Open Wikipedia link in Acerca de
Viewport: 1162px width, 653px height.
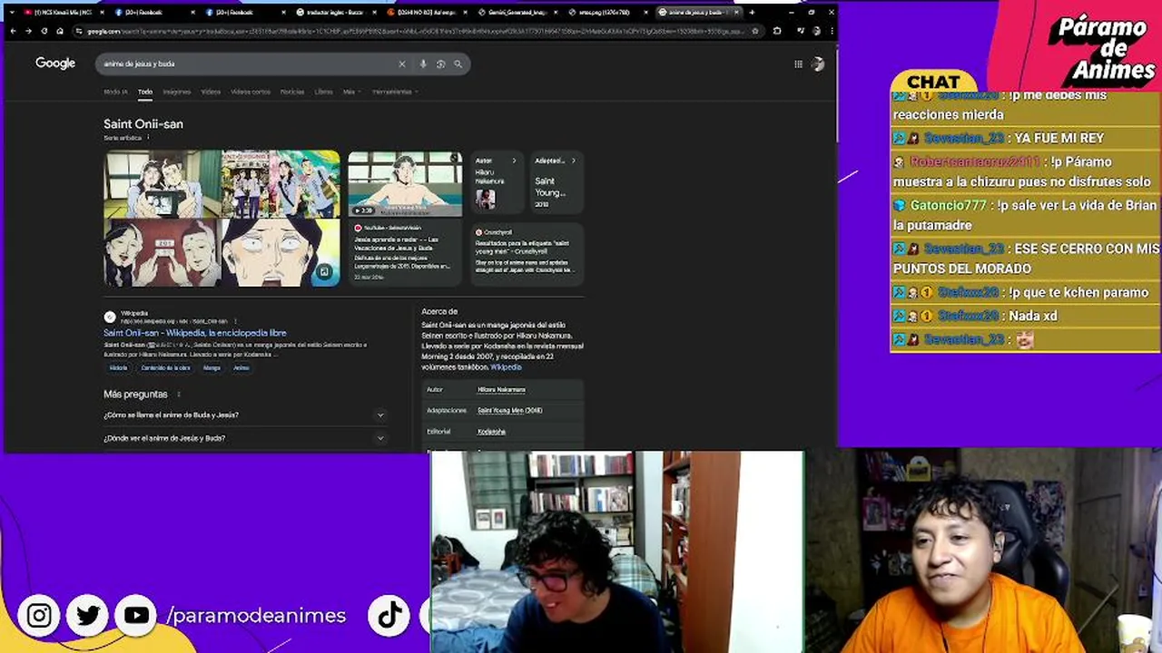506,367
